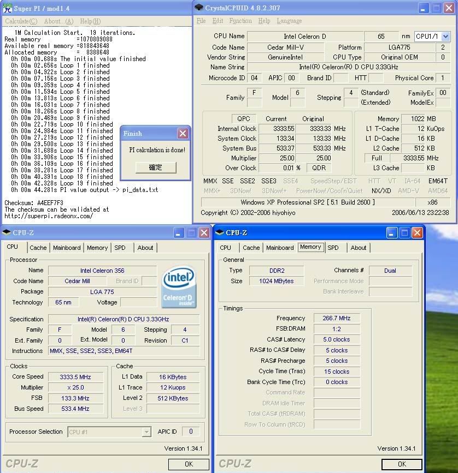Close the Finish dialog with its X
The width and height of the screenshot is (458, 473).
coord(183,134)
